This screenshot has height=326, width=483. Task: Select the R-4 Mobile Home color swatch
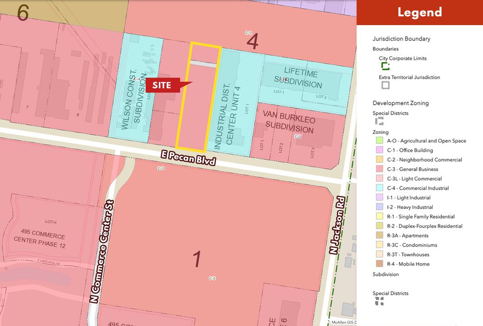point(380,264)
